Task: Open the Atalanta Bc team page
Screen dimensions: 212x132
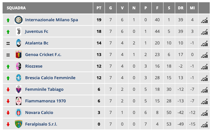Action: [37, 43]
